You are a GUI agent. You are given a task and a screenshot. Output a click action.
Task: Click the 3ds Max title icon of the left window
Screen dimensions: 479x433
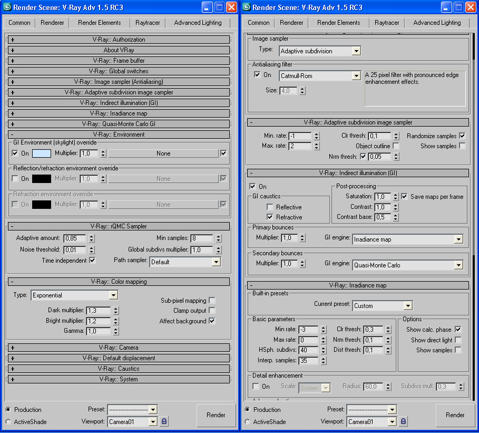7,7
